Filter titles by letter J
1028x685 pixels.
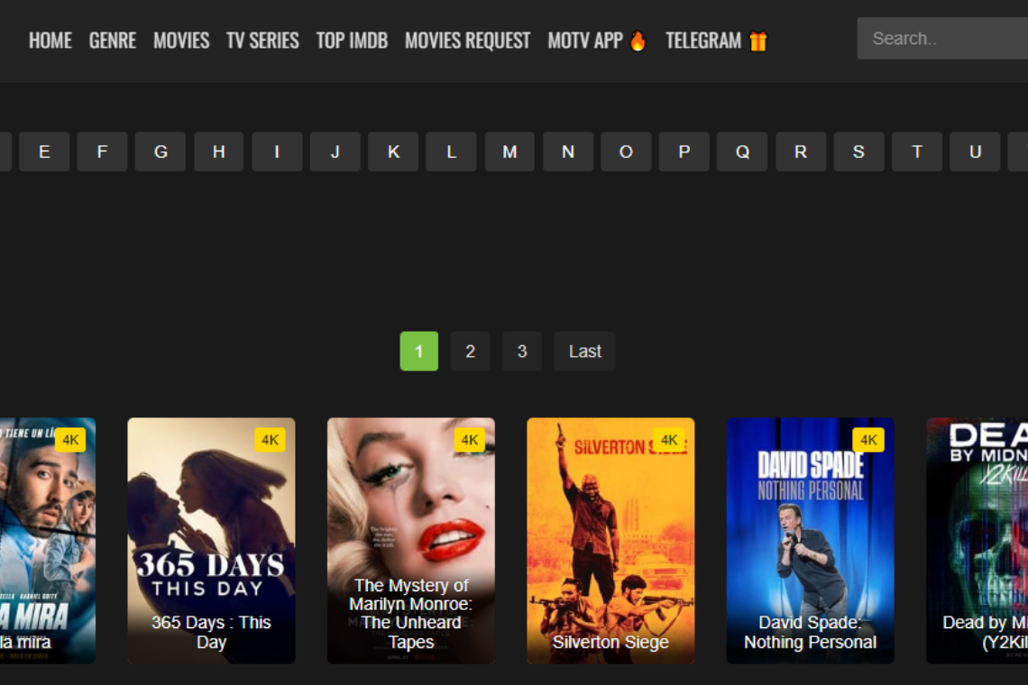click(335, 151)
